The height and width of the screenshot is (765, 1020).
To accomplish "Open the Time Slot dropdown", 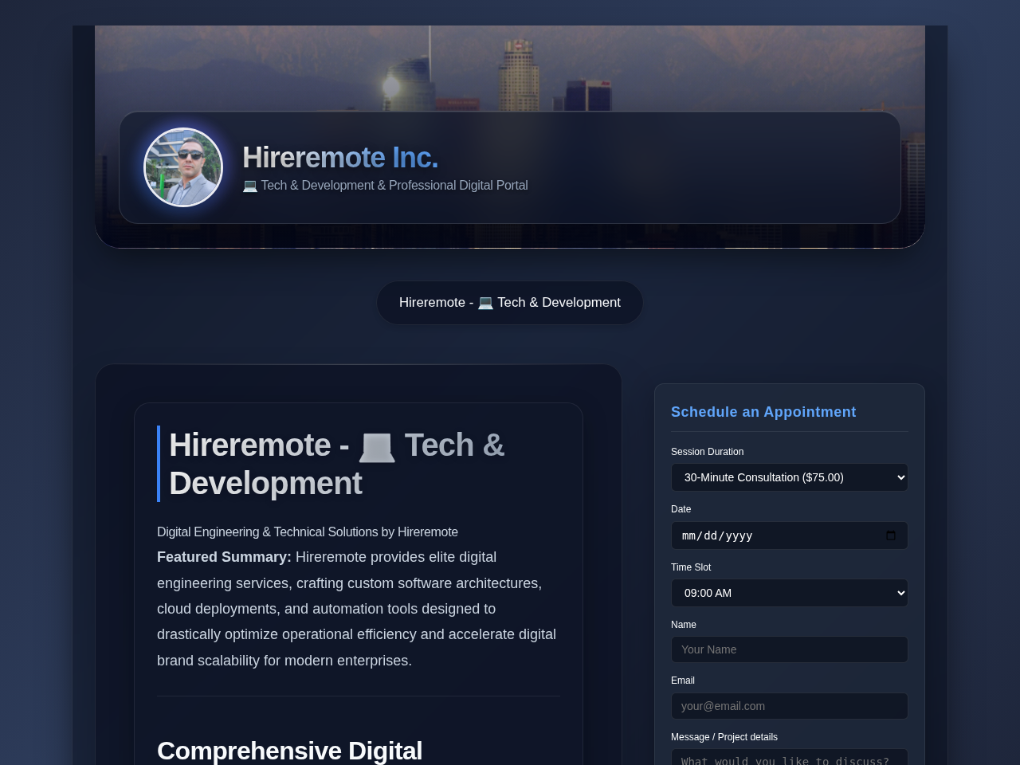I will (x=790, y=593).
